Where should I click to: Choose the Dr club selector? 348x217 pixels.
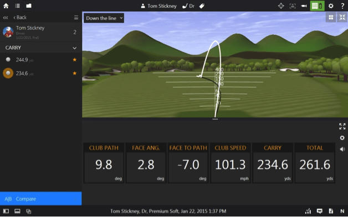coord(188,6)
